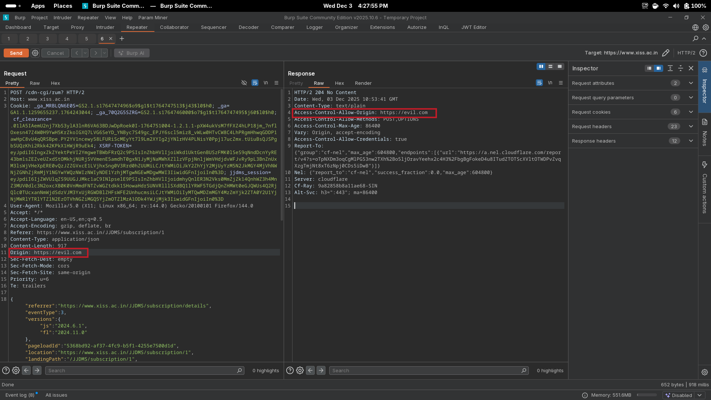The width and height of the screenshot is (711, 400).
Task: Click the Repeater search magnifier icon
Action: coord(695,39)
